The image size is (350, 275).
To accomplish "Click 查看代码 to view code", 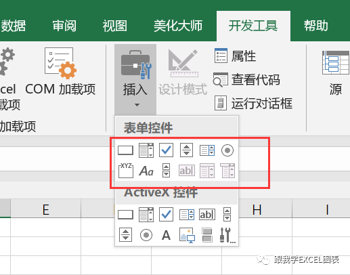I will point(246,80).
